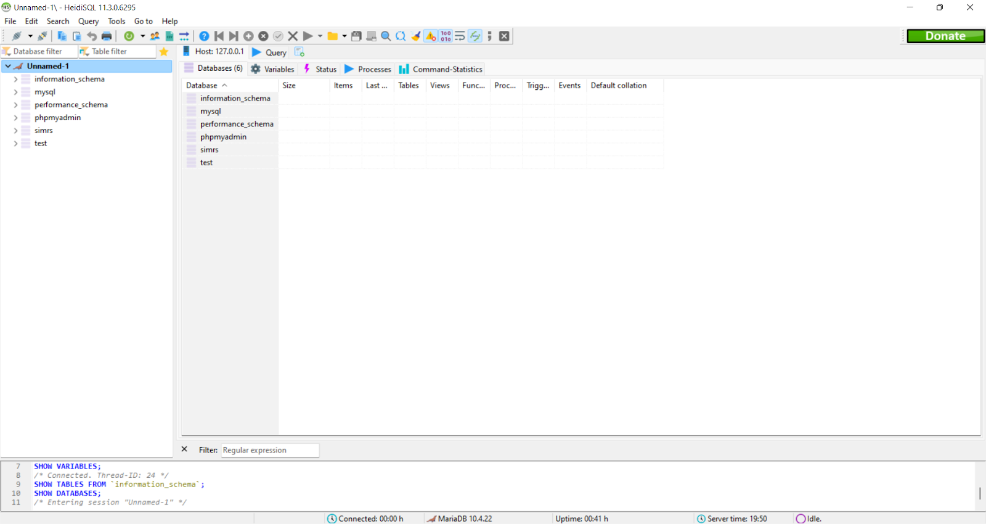Expand the simrs tree node

point(15,131)
